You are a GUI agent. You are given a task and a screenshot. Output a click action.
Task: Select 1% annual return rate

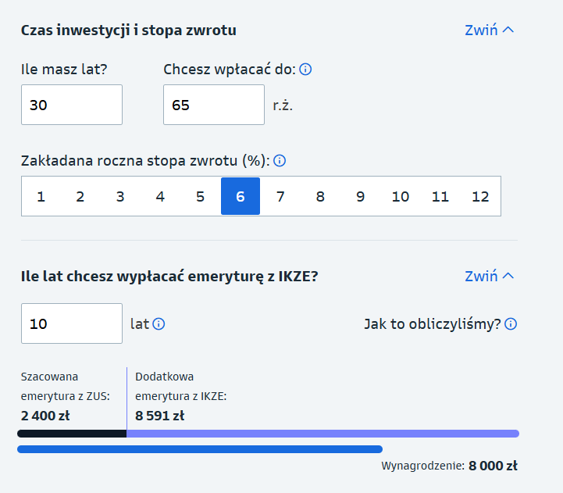[x=41, y=196]
